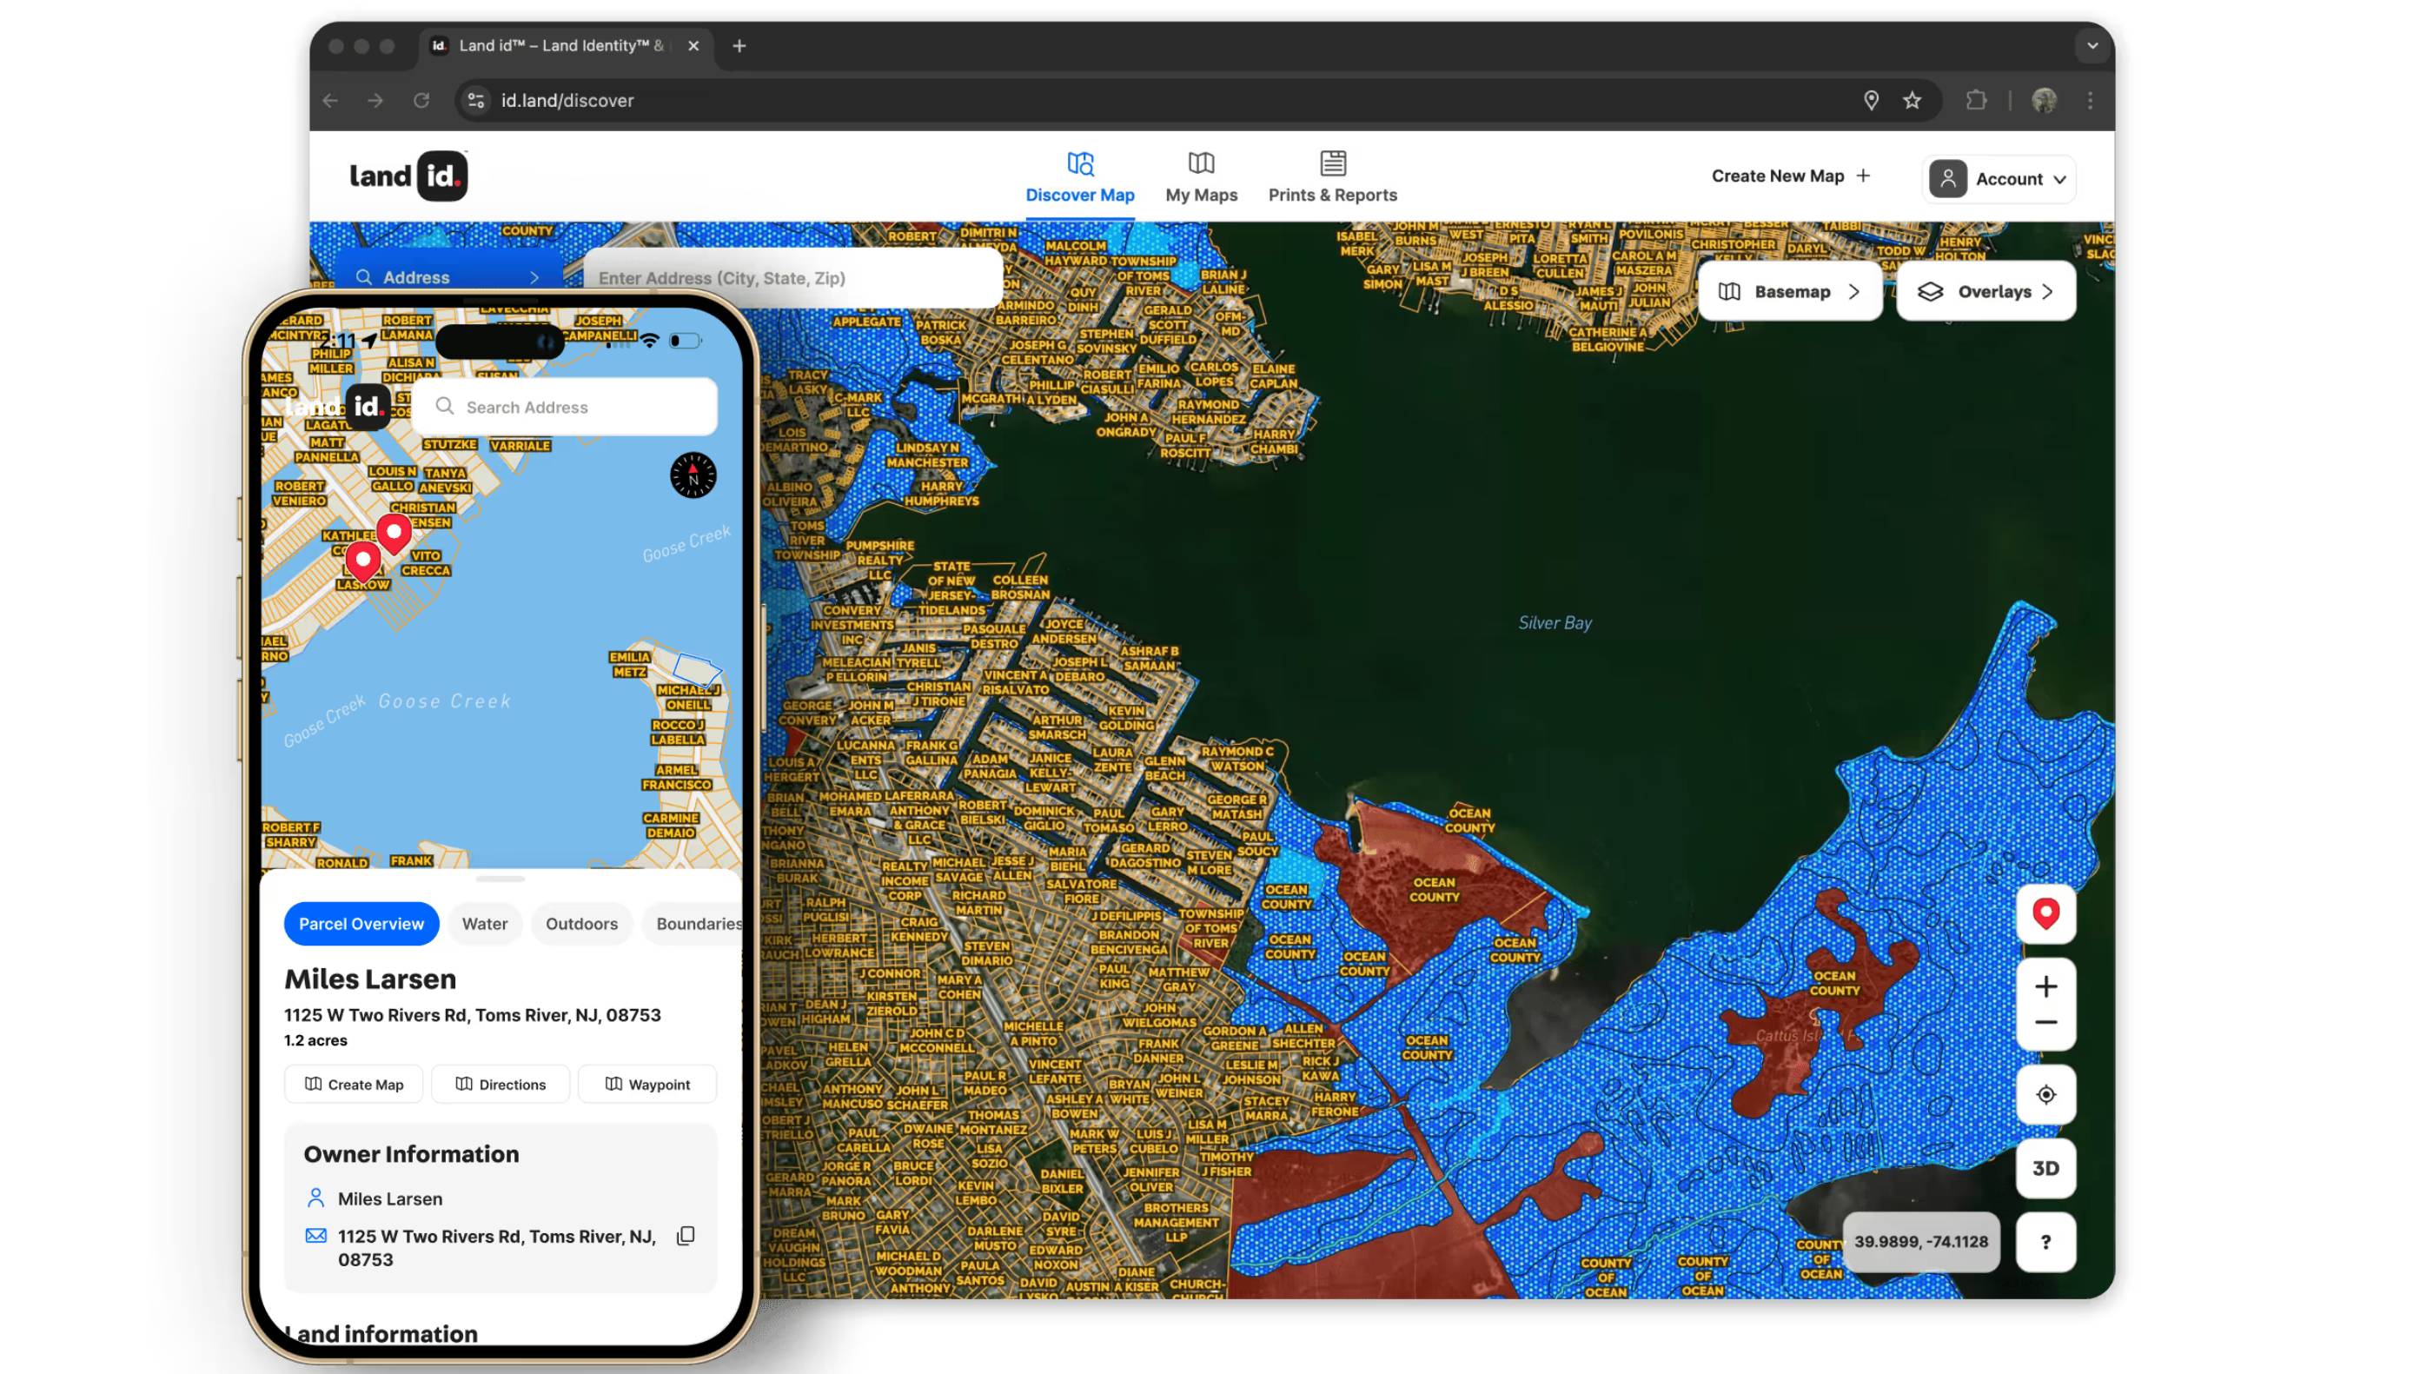Expand the Overlays panel
This screenshot has width=2433, height=1374.
[1986, 292]
